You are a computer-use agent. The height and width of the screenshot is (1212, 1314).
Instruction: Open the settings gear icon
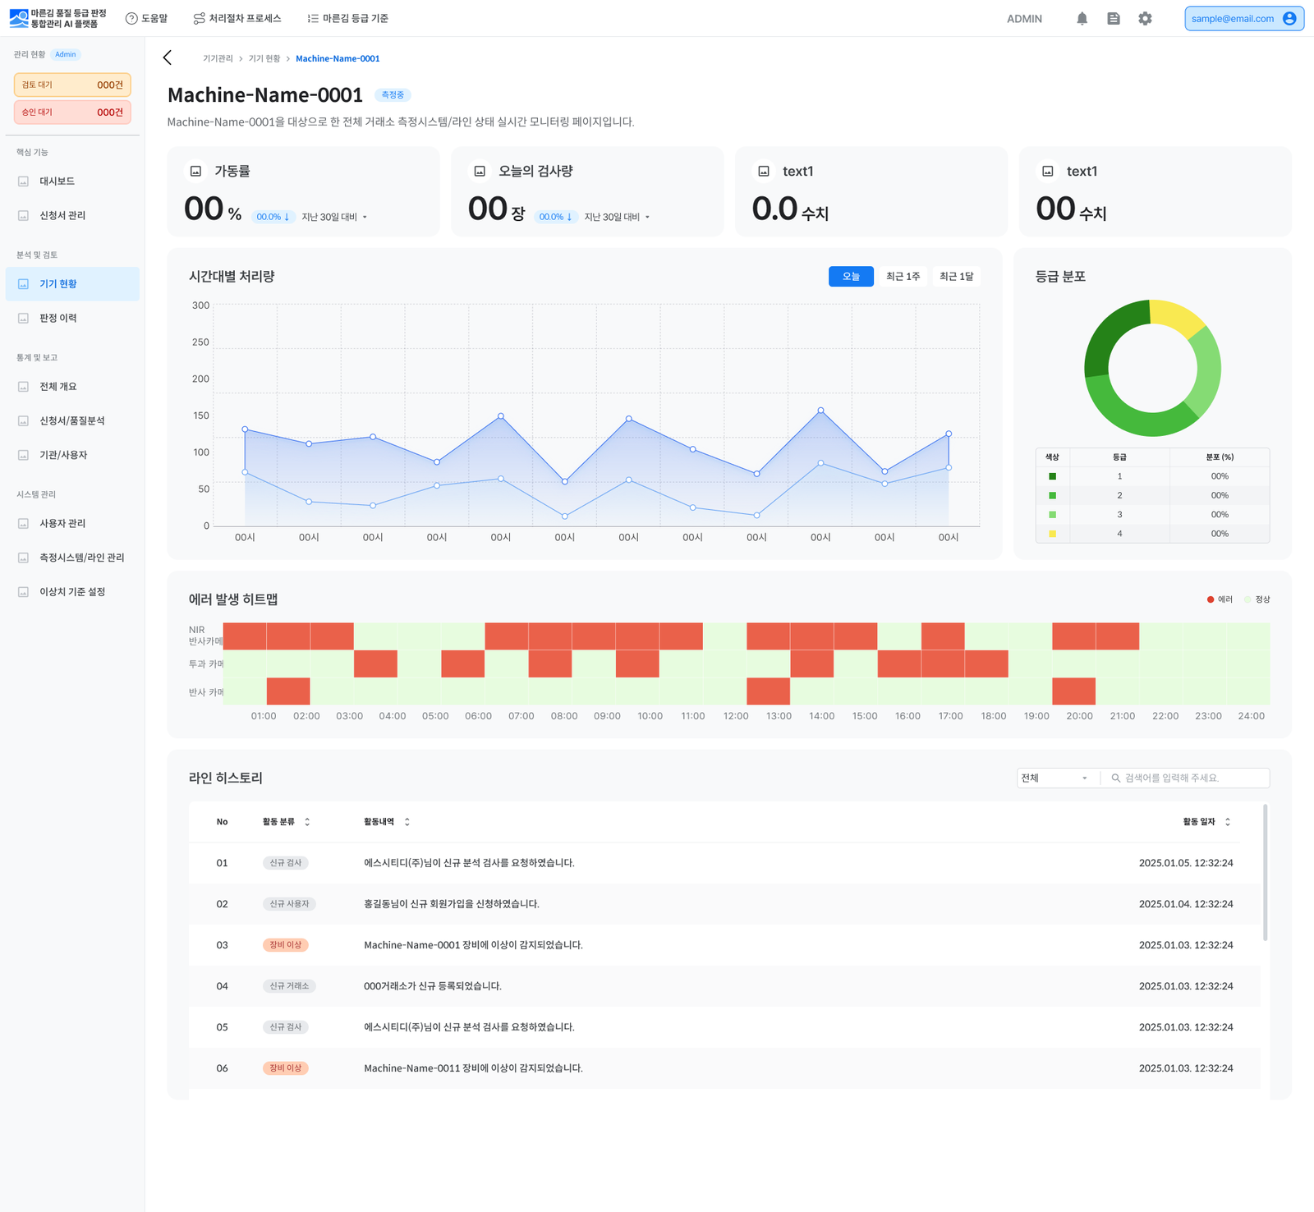pos(1145,18)
